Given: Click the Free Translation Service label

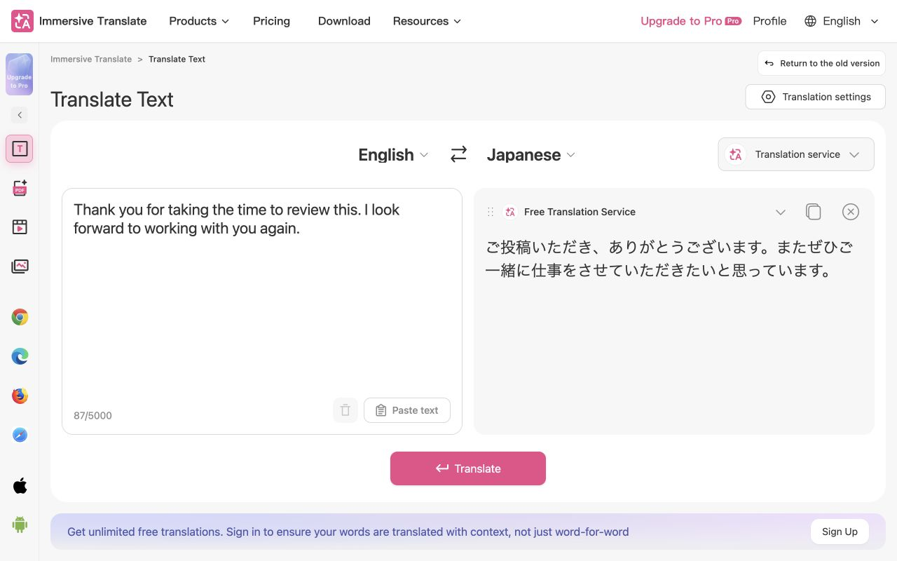Looking at the screenshot, I should point(580,212).
